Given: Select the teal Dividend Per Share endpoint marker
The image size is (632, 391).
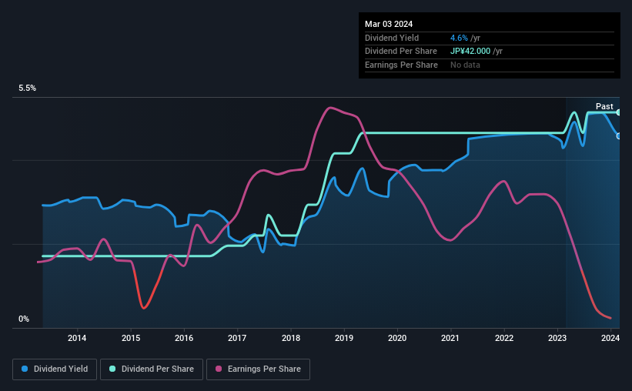Looking at the screenshot, I should pos(619,112).
